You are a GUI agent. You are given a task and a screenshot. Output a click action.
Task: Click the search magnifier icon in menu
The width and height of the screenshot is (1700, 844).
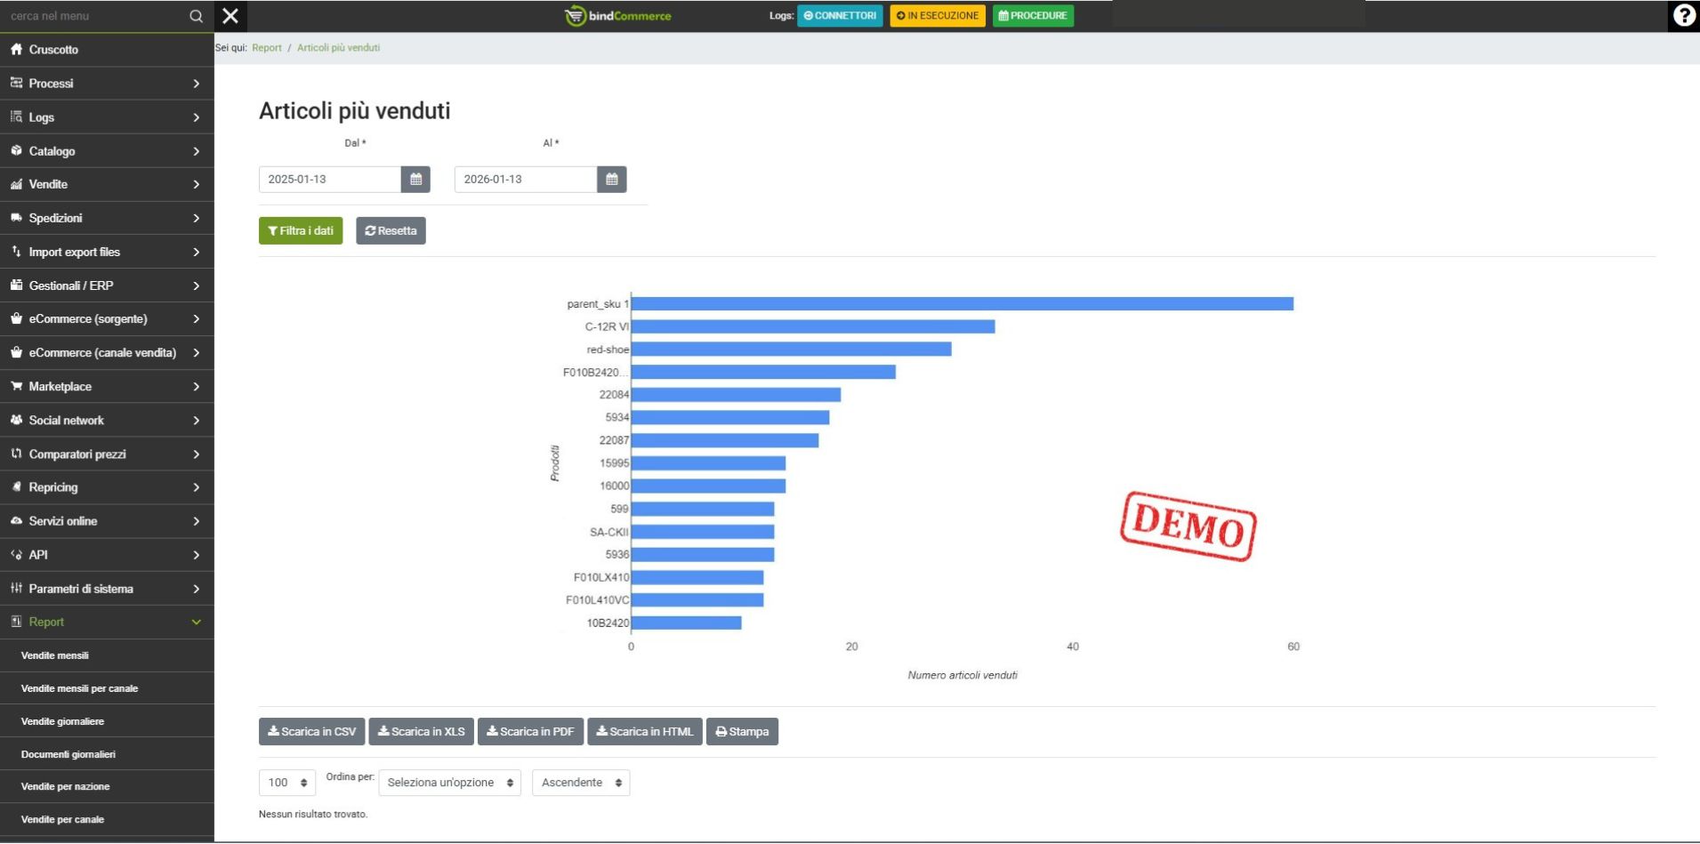196,16
